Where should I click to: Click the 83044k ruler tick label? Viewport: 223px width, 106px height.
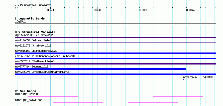pyautogui.click(x=97, y=10)
